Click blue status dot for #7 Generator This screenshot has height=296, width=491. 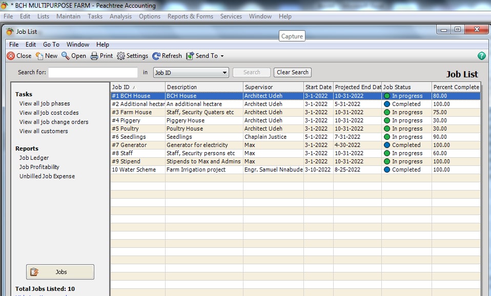coord(387,145)
